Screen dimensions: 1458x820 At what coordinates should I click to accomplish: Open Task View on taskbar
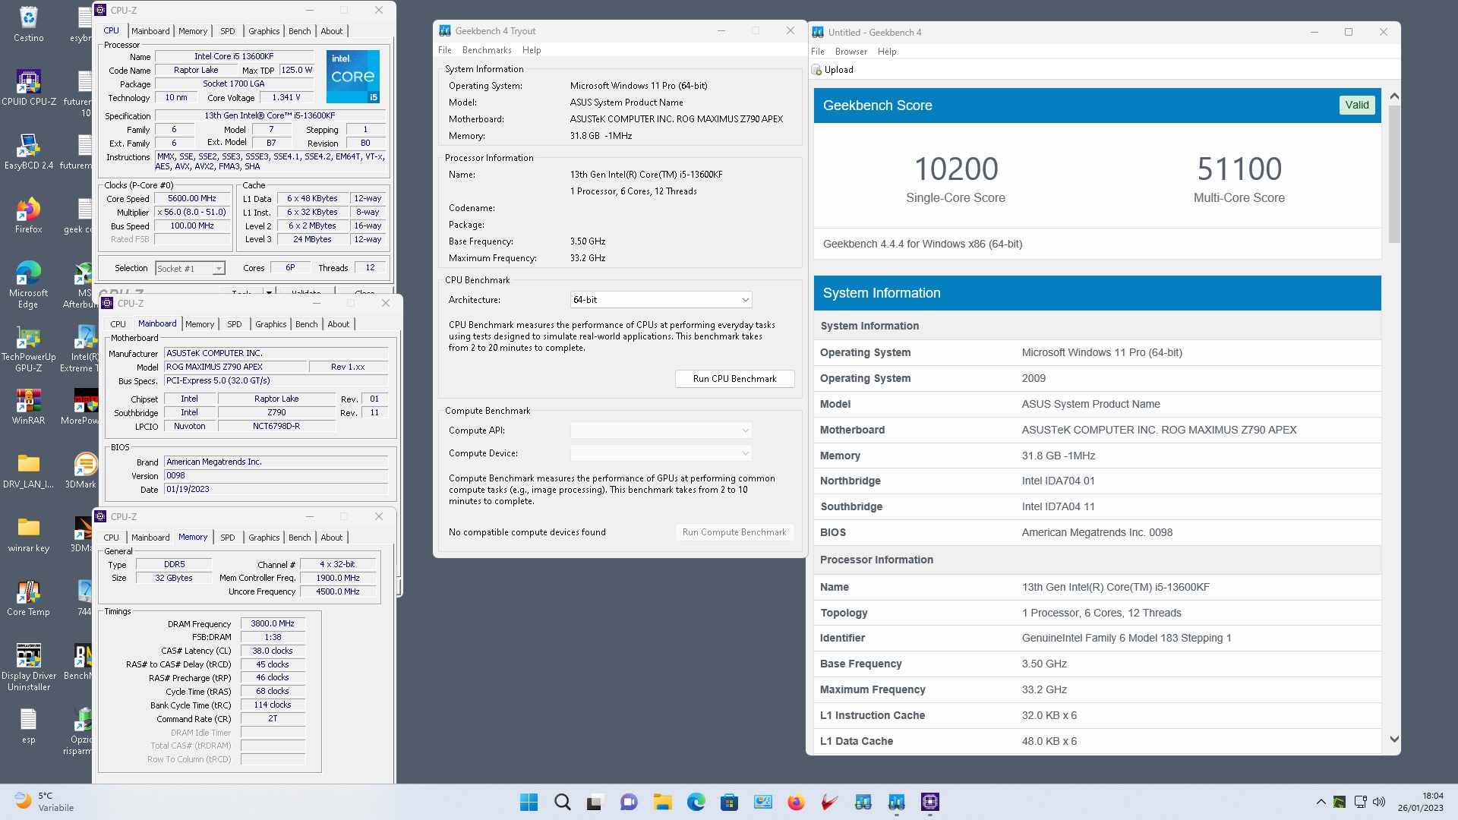[x=595, y=802]
